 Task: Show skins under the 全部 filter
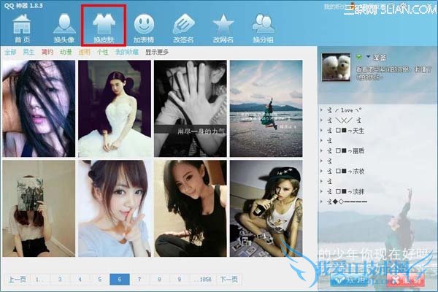[11, 52]
